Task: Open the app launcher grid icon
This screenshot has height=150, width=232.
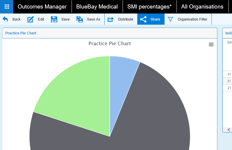Action: pos(6,6)
